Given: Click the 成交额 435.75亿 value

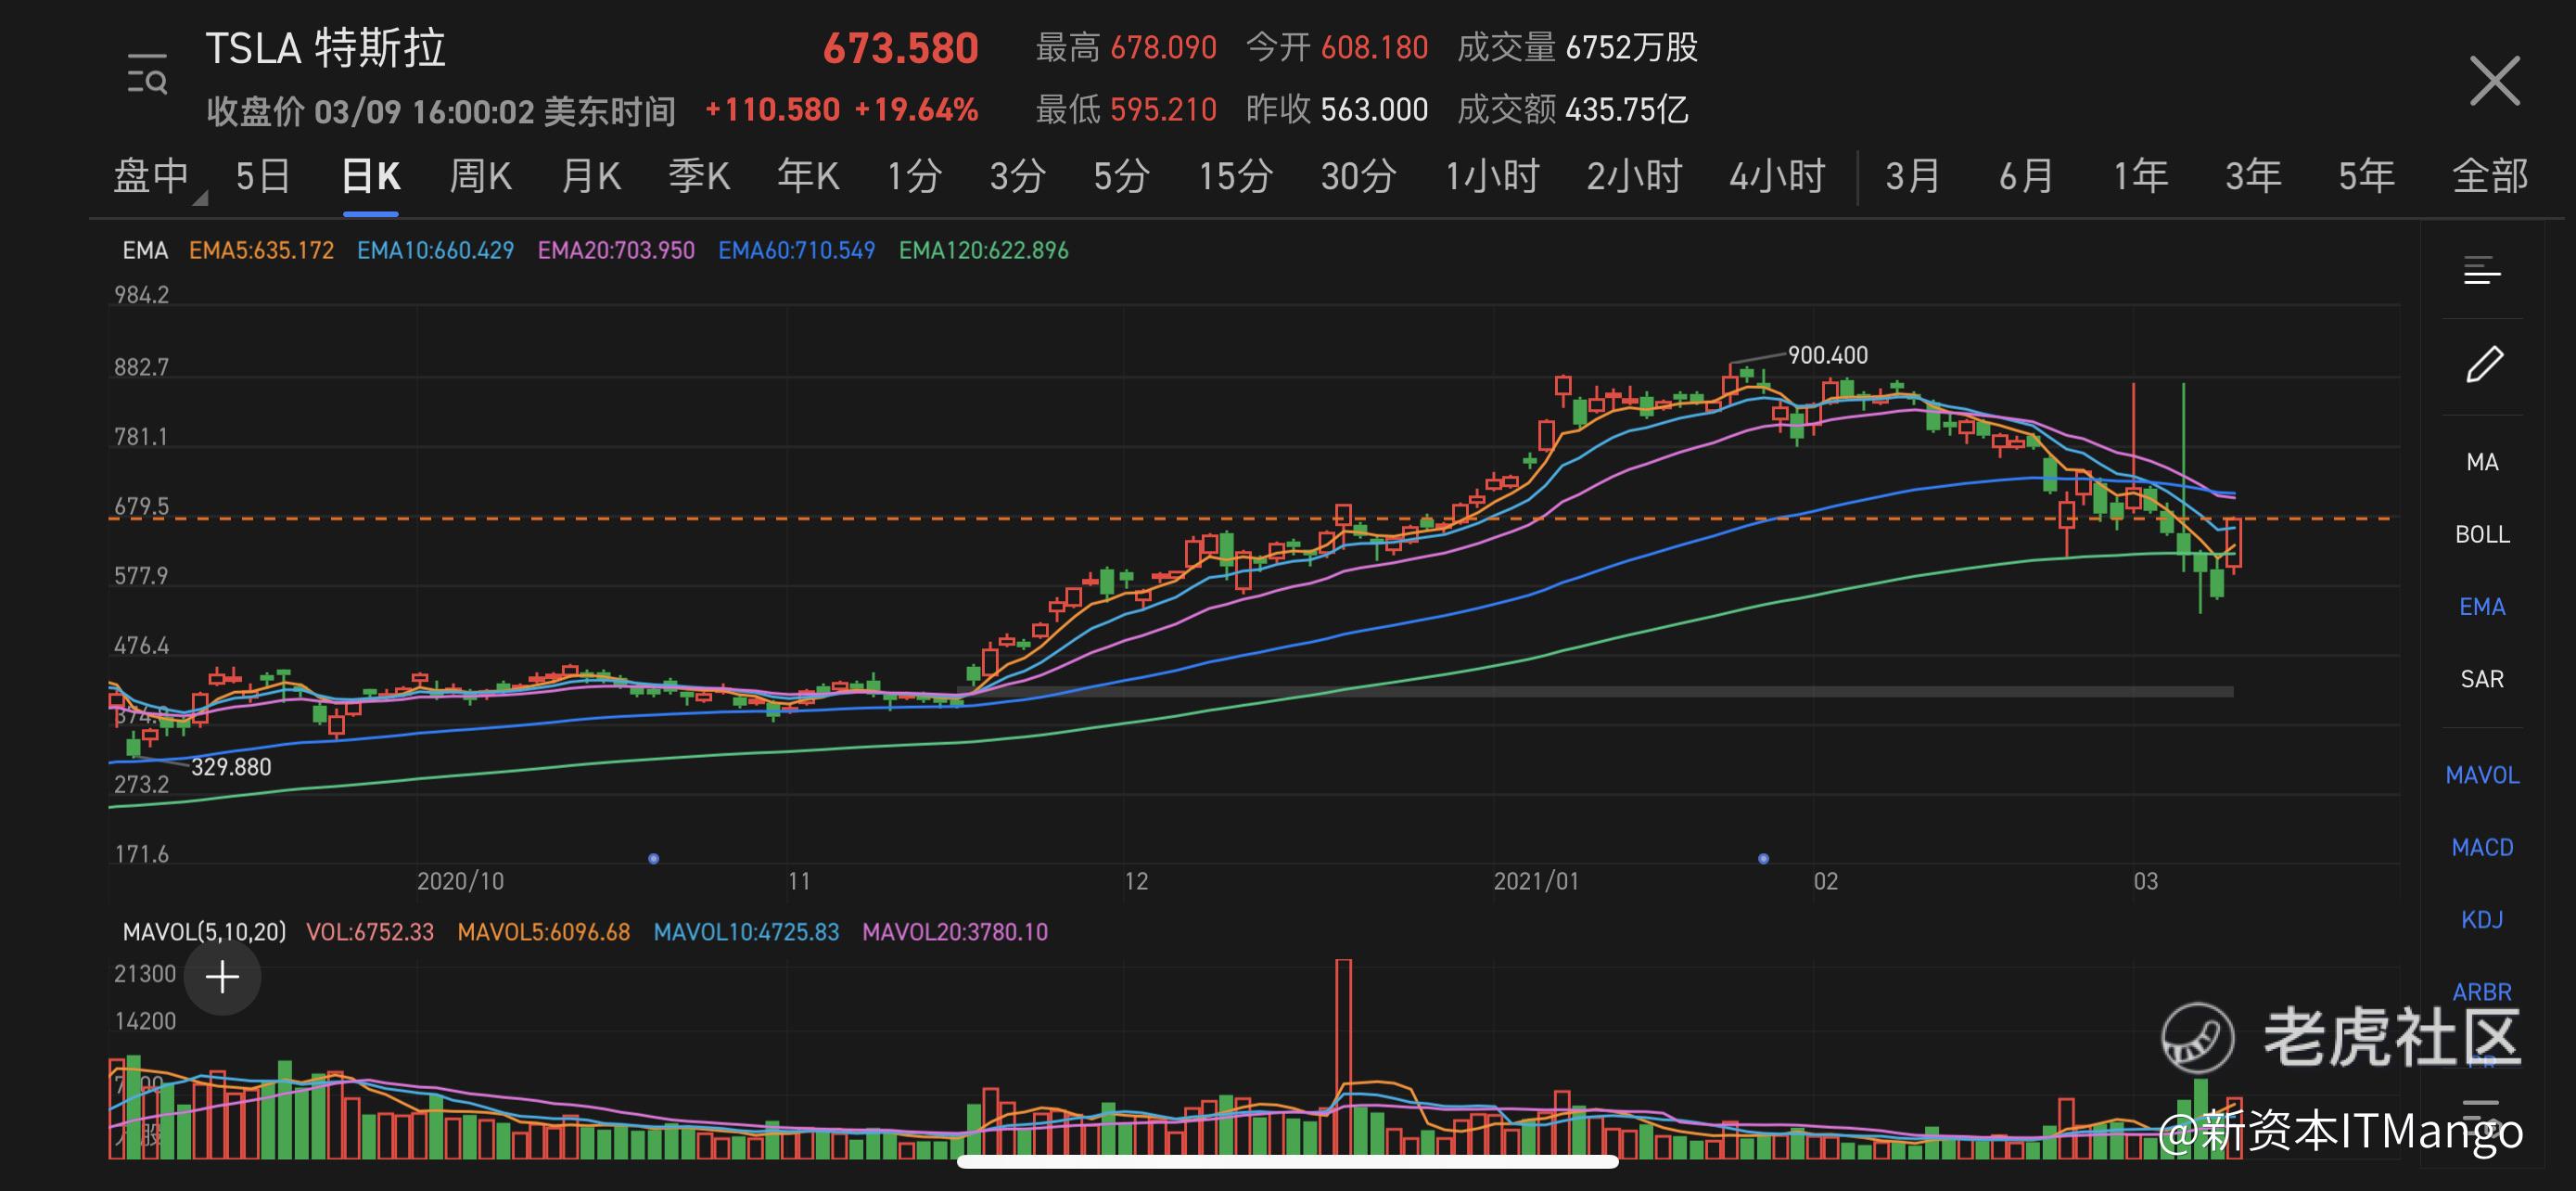Looking at the screenshot, I should point(1573,109).
